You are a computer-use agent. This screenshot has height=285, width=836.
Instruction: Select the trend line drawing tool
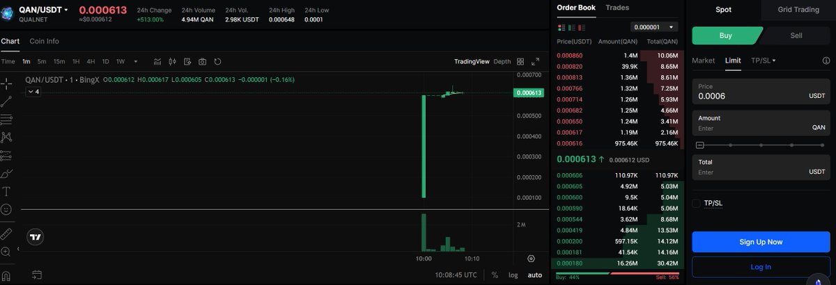click(7, 101)
